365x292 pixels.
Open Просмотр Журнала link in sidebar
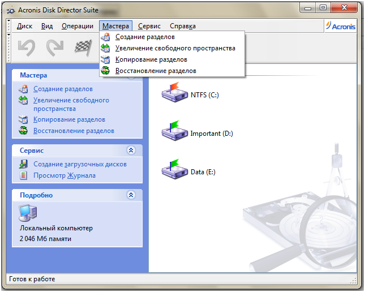pyautogui.click(x=65, y=175)
